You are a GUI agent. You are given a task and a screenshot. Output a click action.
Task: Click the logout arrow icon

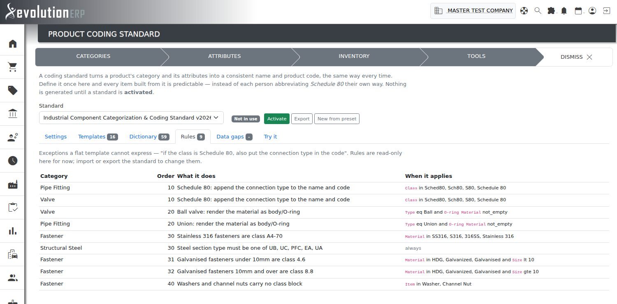[x=606, y=11]
